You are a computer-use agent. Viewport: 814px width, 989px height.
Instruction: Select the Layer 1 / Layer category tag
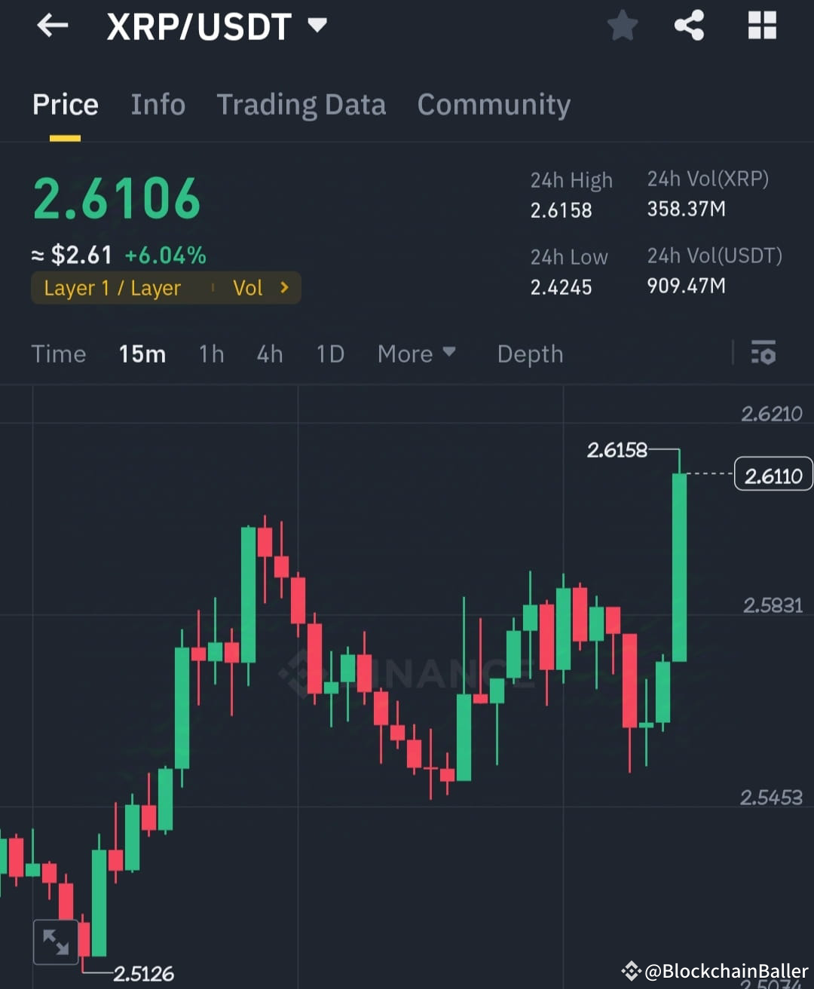tap(111, 287)
